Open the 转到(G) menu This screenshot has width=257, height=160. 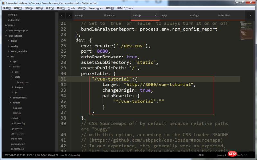click(61, 8)
